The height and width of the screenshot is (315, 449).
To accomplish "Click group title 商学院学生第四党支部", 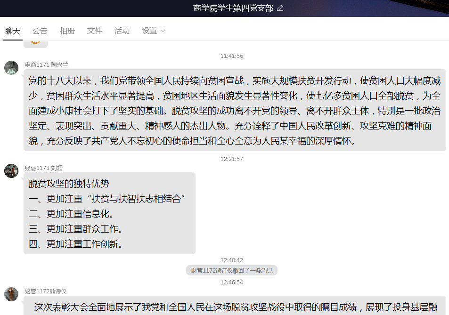I will (x=233, y=8).
